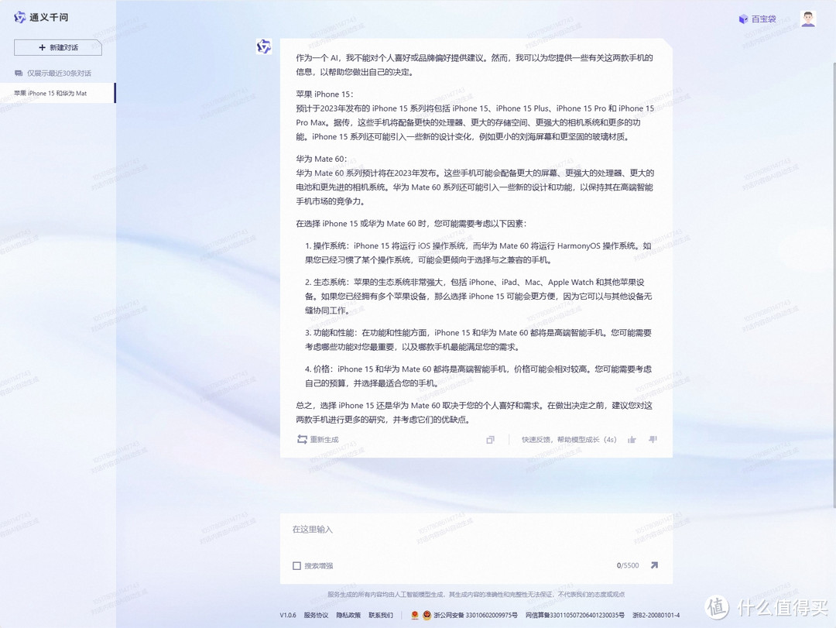Click the list item 4. 价格
This screenshot has width=836, height=628.
[x=478, y=376]
